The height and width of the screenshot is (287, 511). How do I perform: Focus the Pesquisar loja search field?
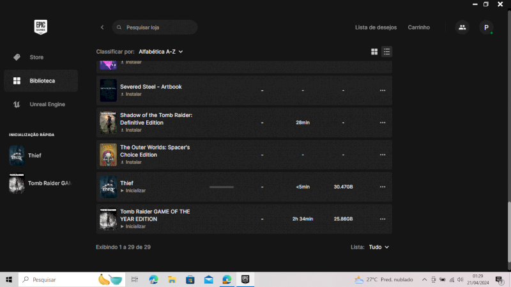point(155,27)
